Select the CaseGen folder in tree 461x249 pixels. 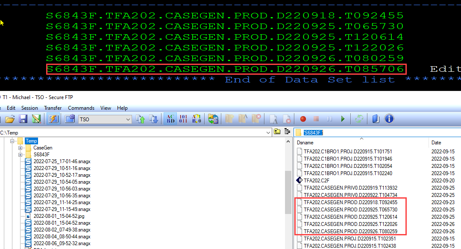(43, 148)
